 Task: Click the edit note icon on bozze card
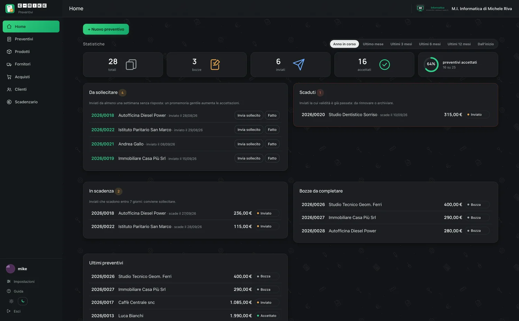[x=215, y=64]
